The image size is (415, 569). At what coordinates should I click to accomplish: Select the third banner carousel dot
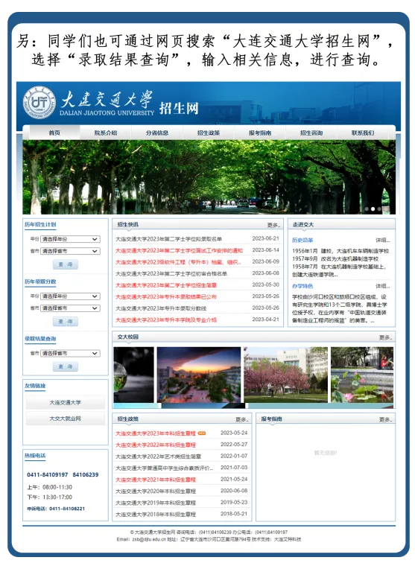379,209
